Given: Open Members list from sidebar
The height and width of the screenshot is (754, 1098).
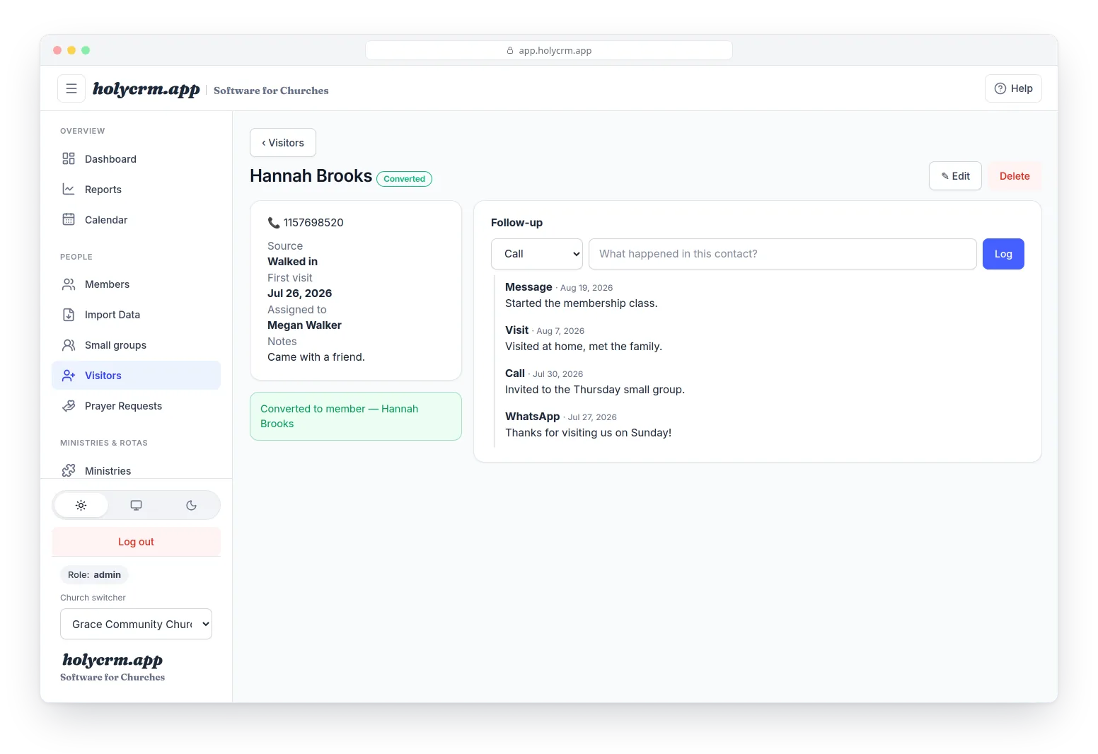Looking at the screenshot, I should 136,284.
